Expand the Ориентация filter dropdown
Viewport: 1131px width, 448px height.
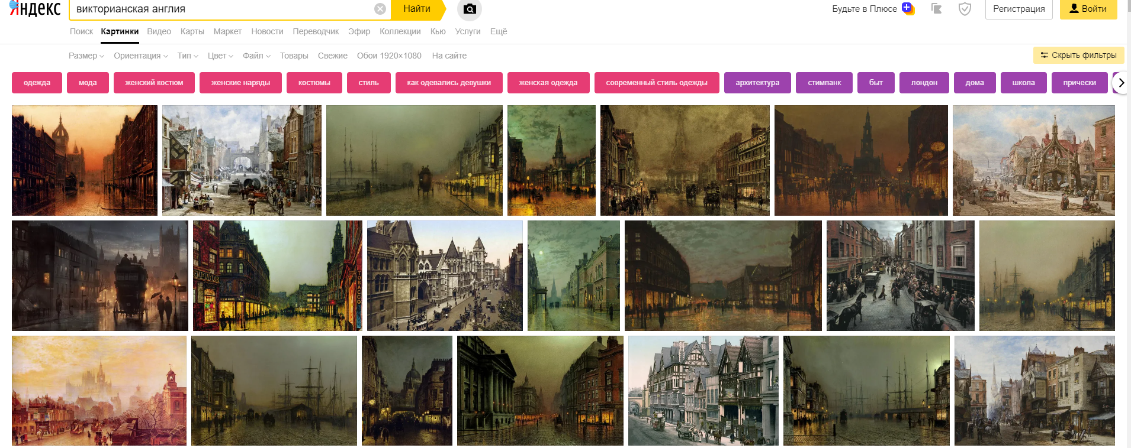[x=141, y=56]
